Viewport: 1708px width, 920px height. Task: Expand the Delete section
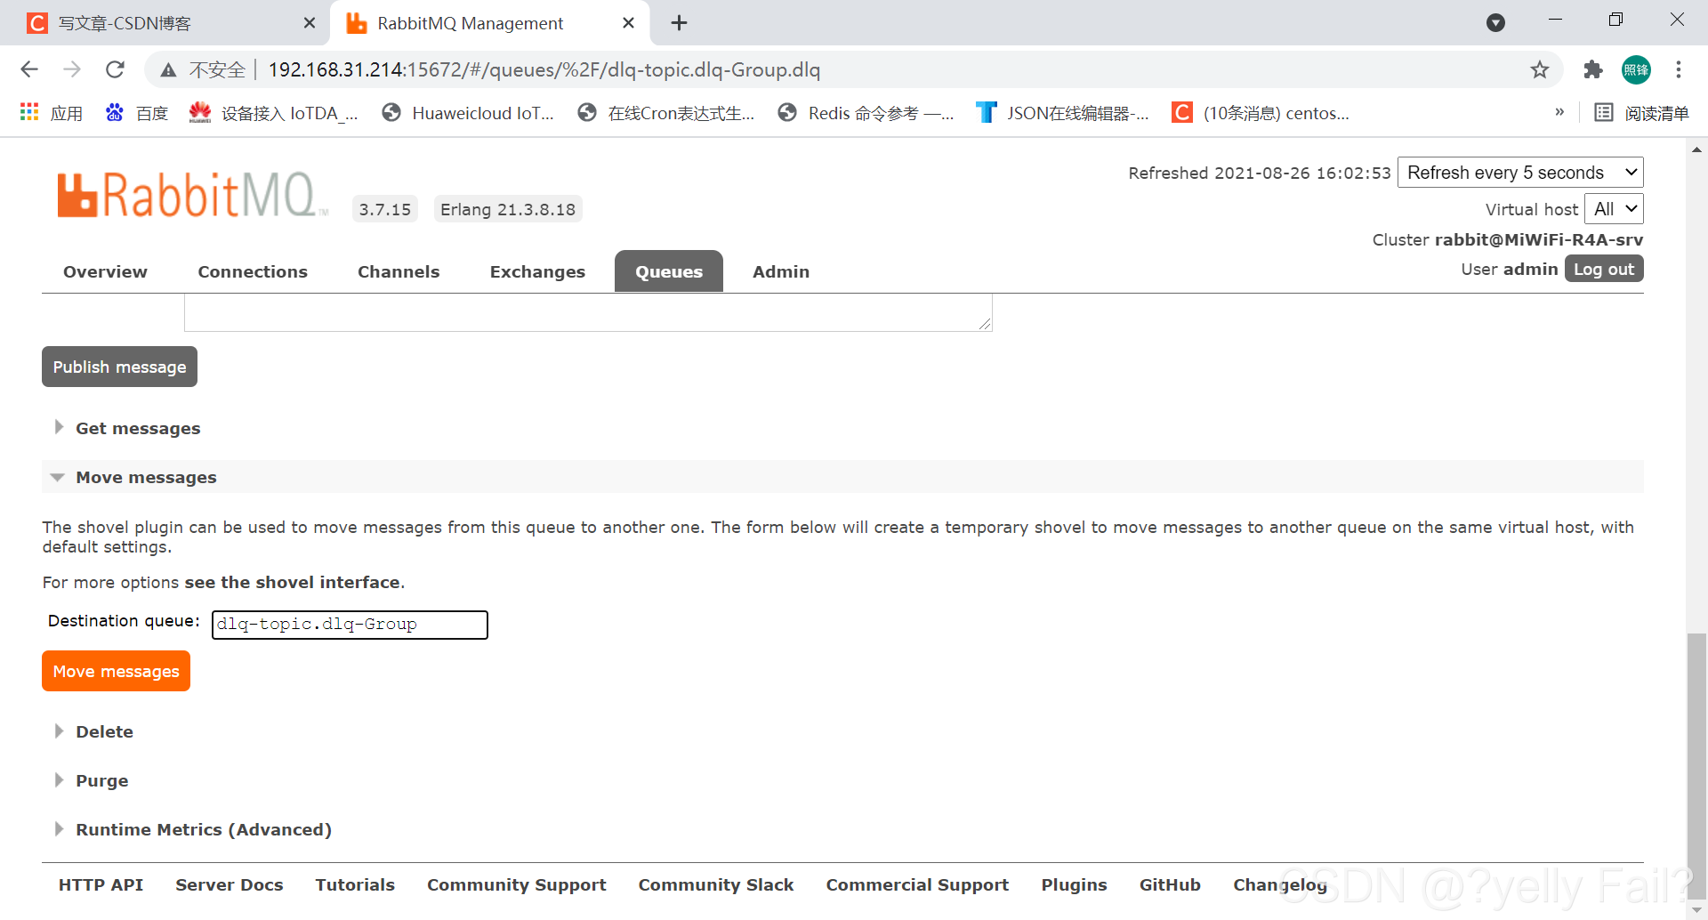[x=103, y=731]
